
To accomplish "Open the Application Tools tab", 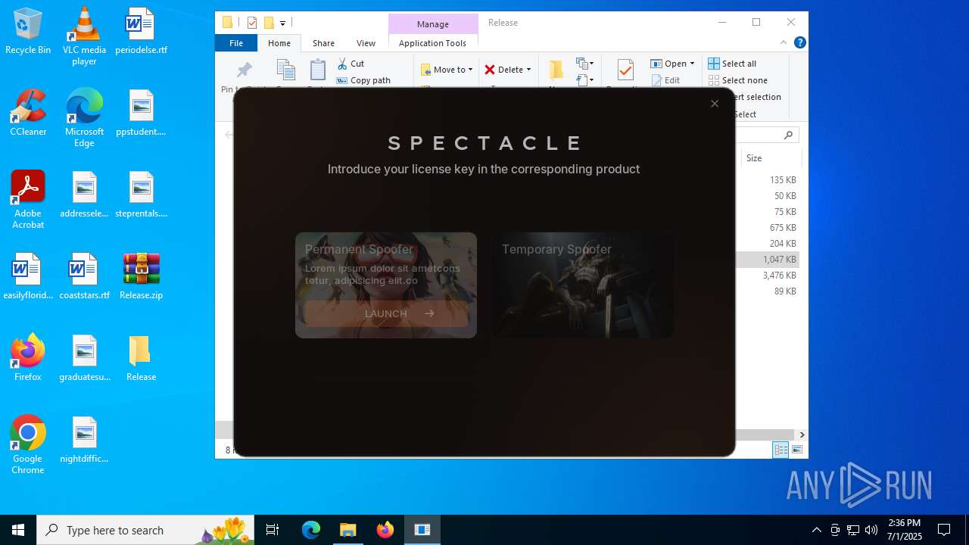I will coord(432,43).
